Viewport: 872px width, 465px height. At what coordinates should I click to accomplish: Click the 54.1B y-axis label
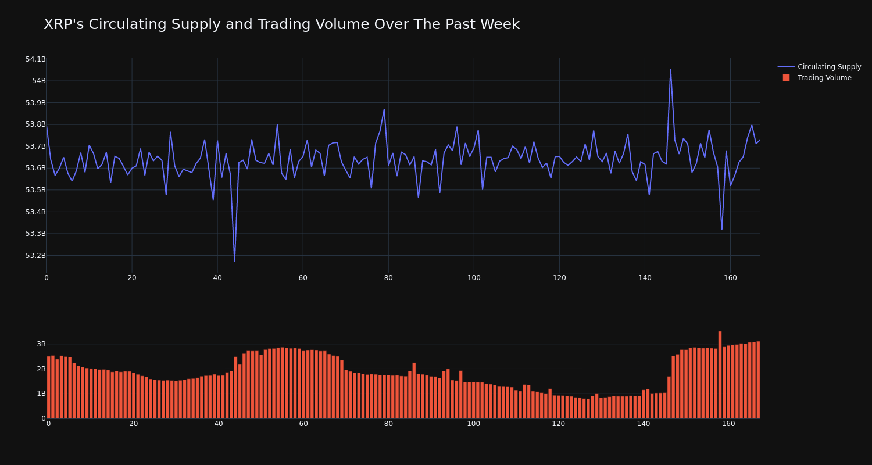35,59
